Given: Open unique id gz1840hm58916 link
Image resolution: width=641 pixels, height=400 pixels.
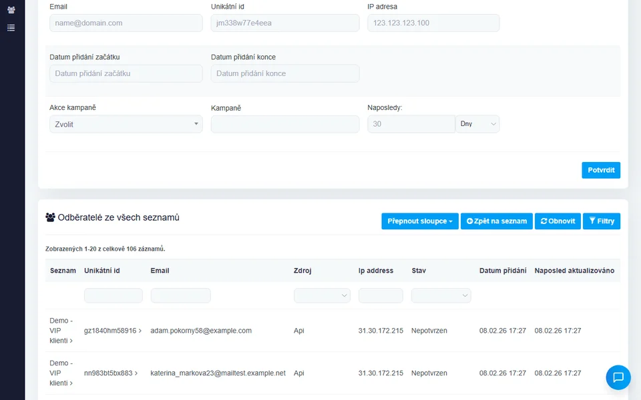Looking at the screenshot, I should [112, 331].
